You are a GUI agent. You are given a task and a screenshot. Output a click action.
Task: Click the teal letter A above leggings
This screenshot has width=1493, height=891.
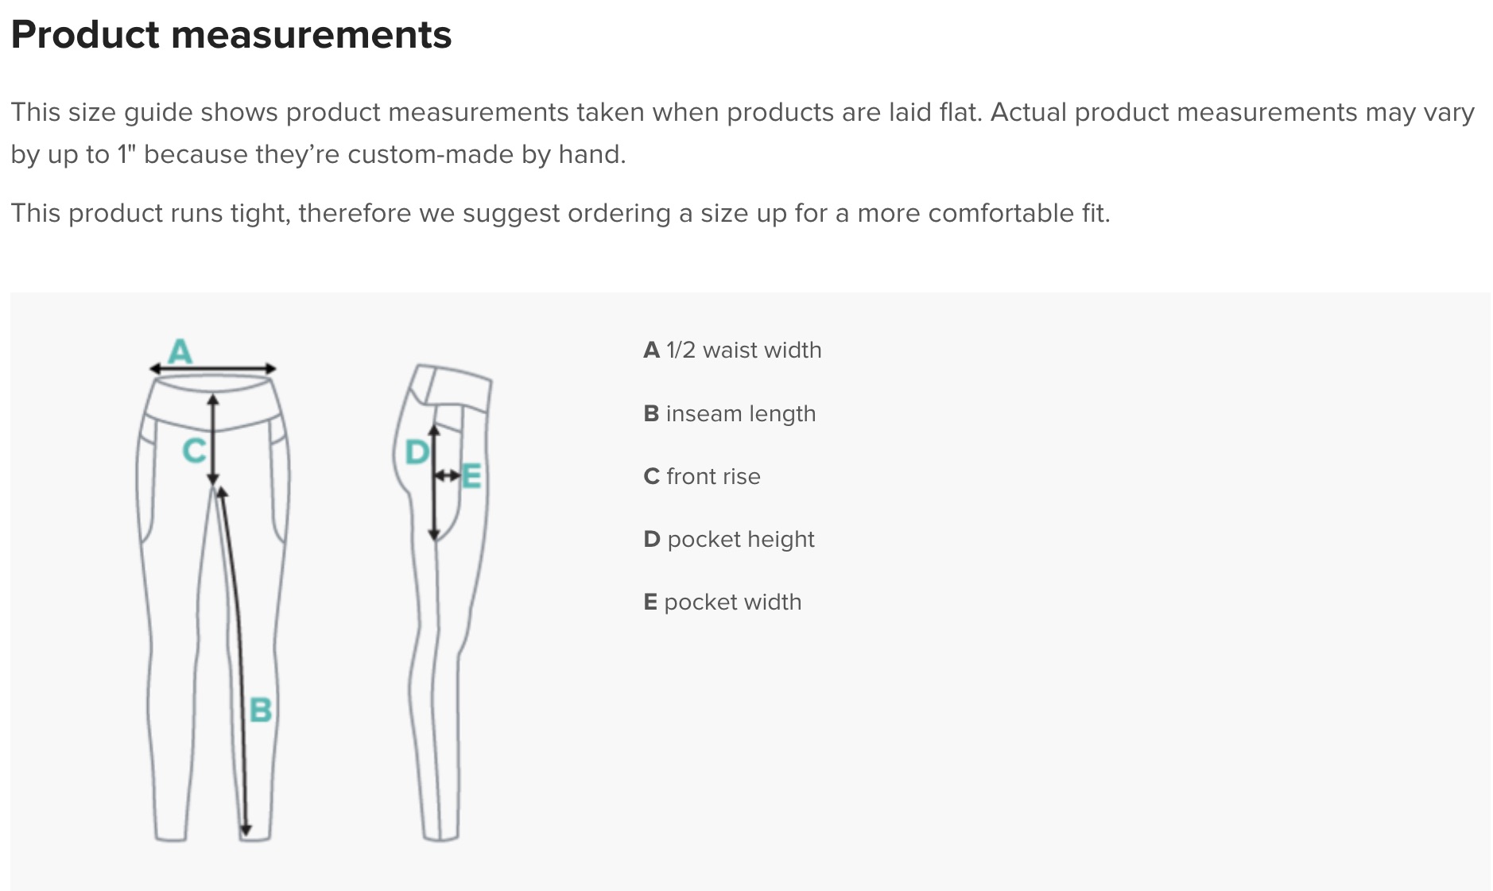pos(180,351)
